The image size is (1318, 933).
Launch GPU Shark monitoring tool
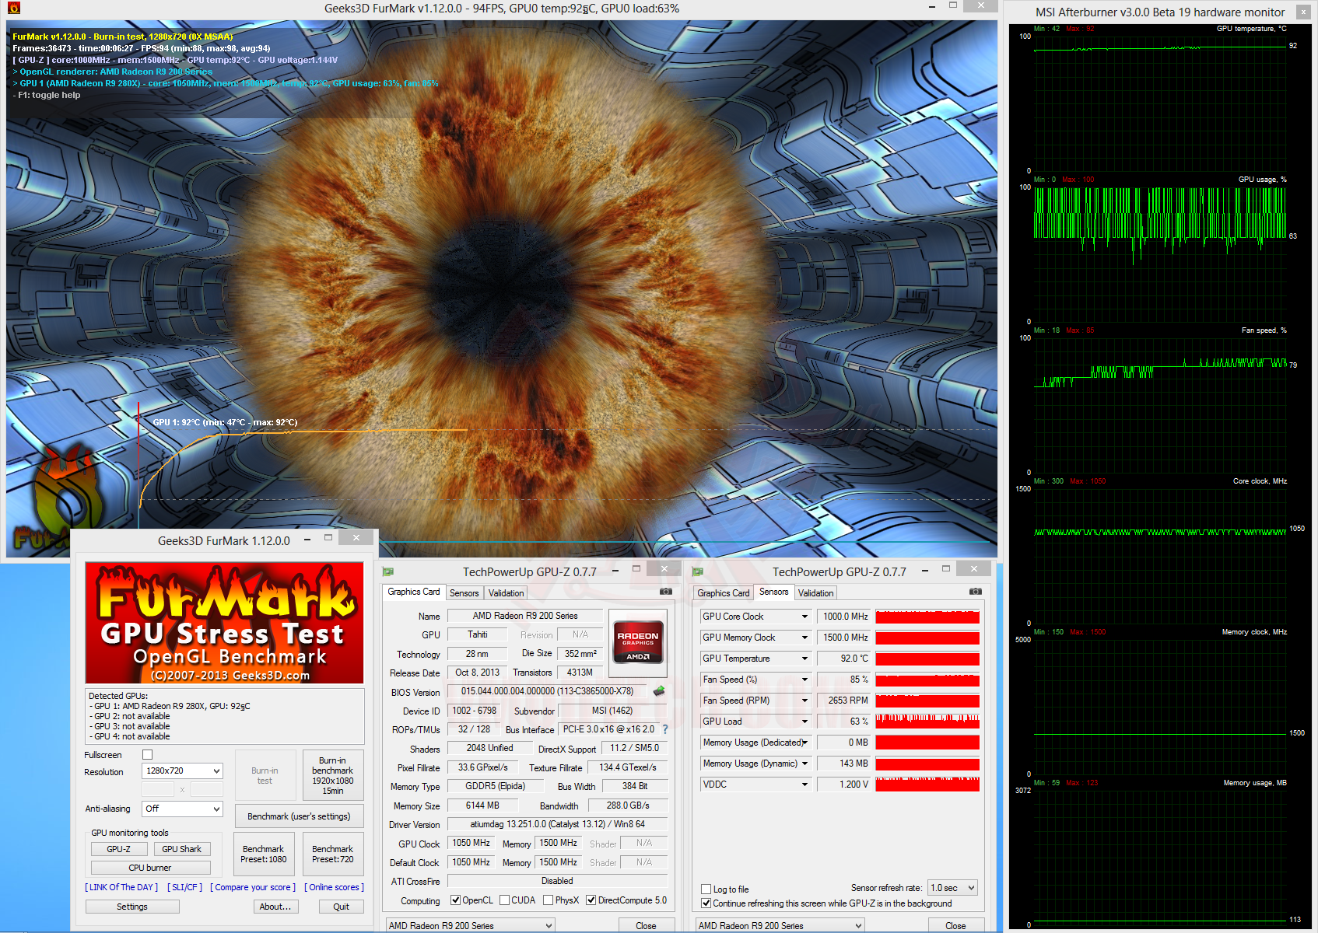(x=181, y=849)
